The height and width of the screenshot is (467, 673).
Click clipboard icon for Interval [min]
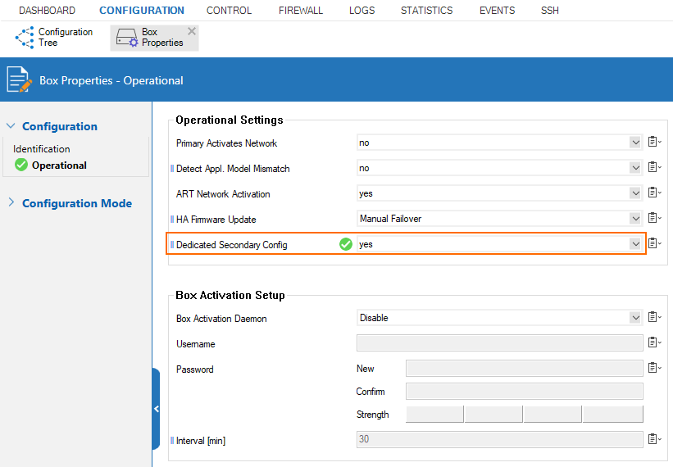tap(654, 438)
